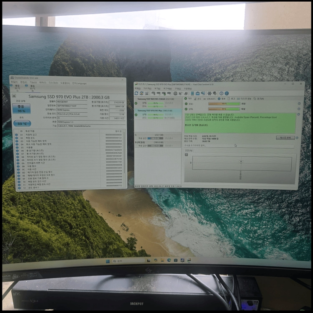Click the NVM Express interface field in CrystalDiskInfo
The image size is (313, 313).
(72, 110)
